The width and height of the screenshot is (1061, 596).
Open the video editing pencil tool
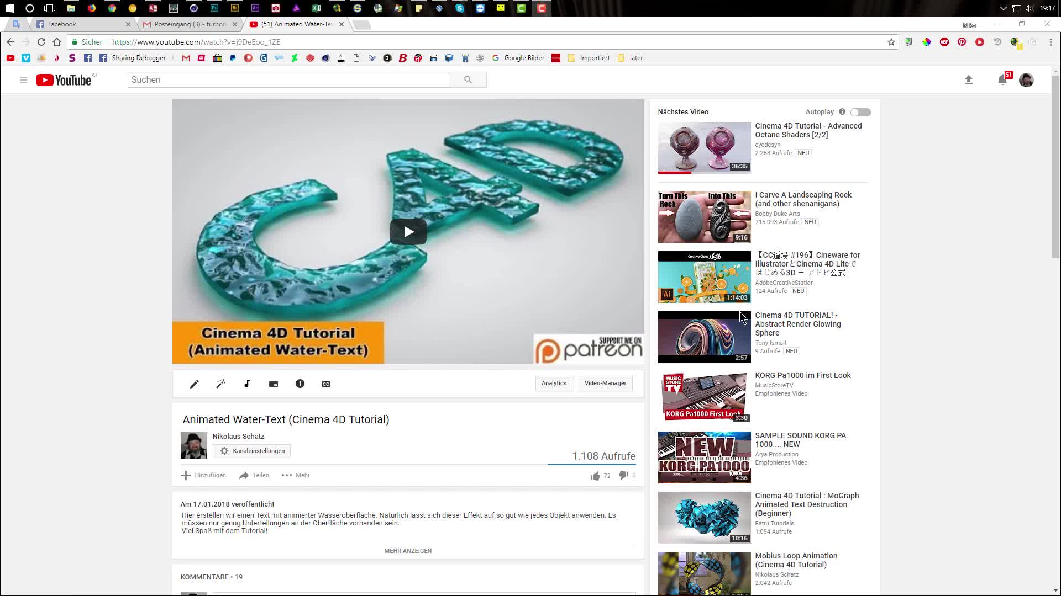[194, 384]
